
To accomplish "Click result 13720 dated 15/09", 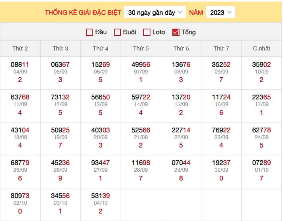I will coord(181,97).
